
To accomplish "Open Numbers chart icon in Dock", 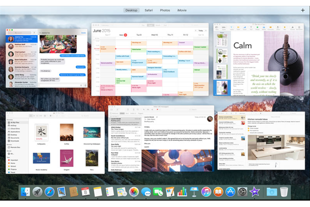I will (x=182, y=192).
